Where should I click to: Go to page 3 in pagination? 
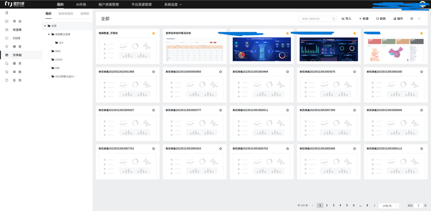click(333, 205)
